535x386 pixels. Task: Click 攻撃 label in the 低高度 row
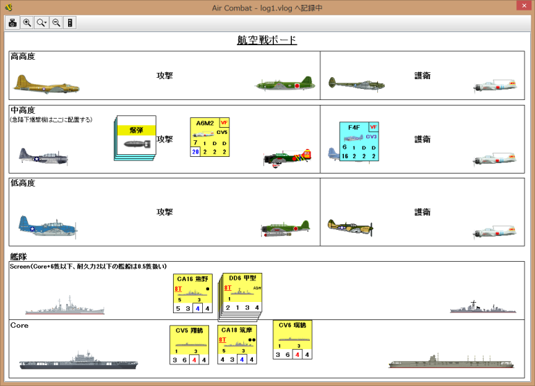click(165, 212)
